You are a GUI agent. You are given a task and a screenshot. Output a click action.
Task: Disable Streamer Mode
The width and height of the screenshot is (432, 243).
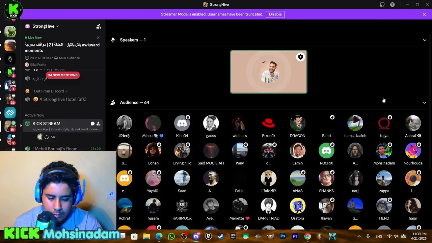(x=275, y=14)
